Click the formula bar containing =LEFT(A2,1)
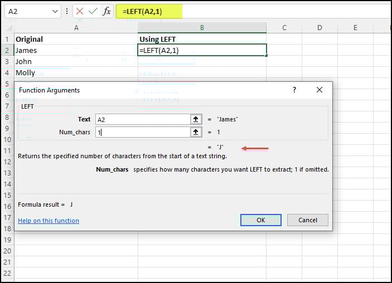 (x=223, y=11)
